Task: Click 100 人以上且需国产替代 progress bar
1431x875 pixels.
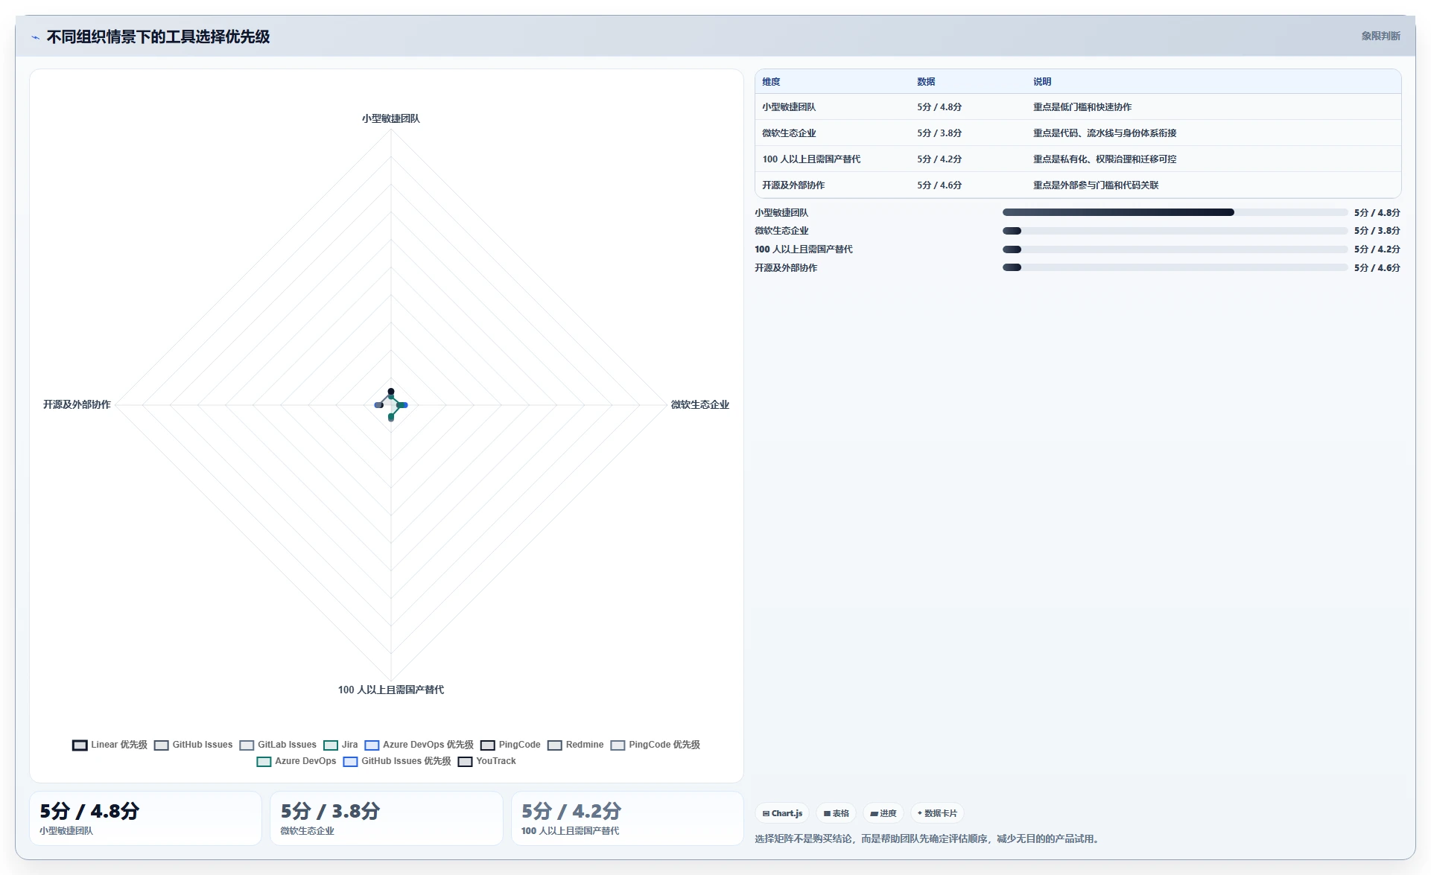Action: tap(1175, 249)
